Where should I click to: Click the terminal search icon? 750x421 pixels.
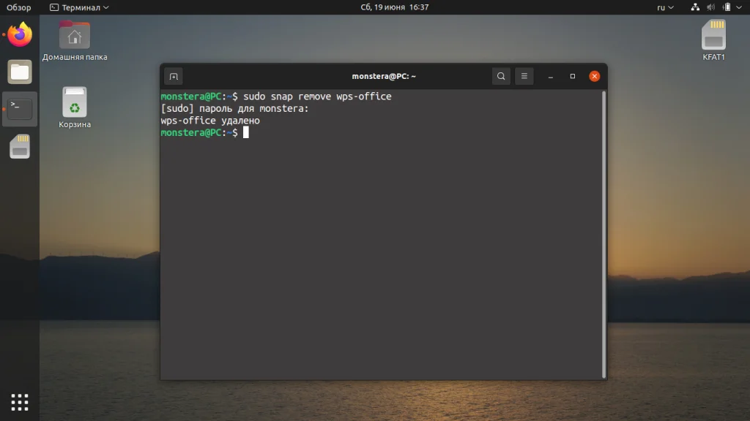point(501,76)
